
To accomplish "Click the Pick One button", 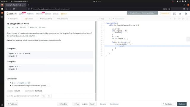I will pyautogui.click(x=63, y=104).
